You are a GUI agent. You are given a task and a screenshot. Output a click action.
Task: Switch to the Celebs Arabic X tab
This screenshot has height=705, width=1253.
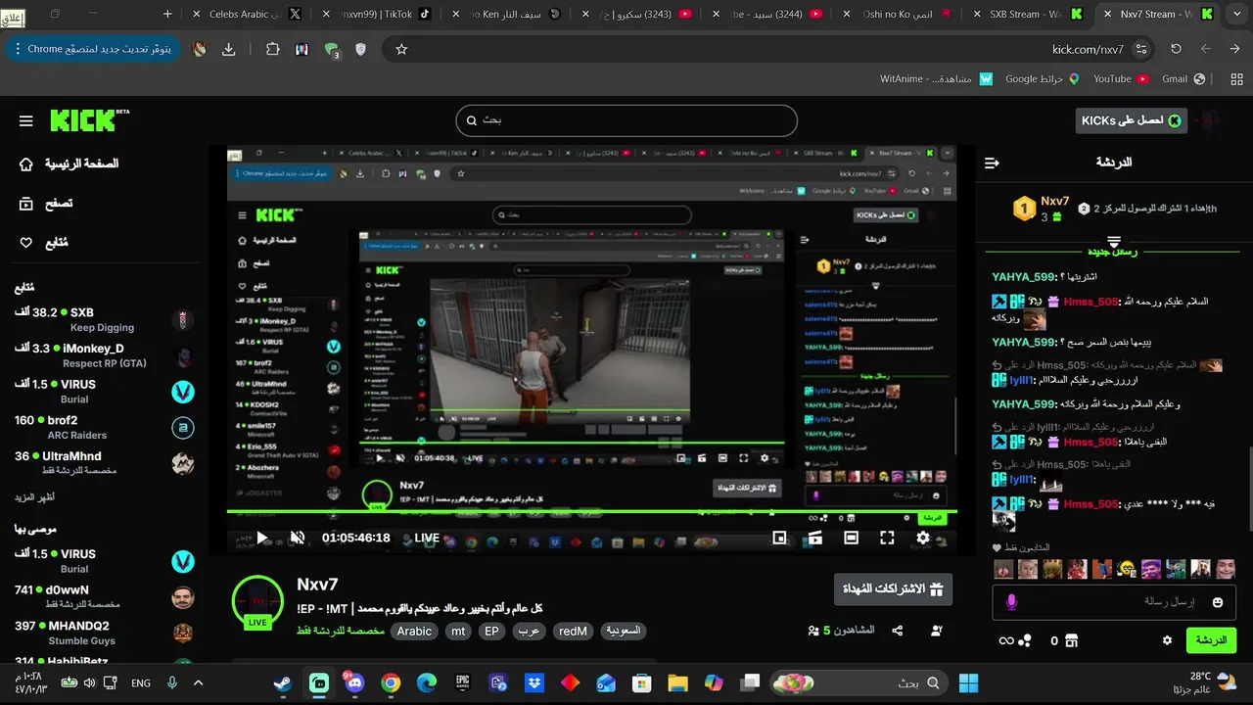[251, 15]
